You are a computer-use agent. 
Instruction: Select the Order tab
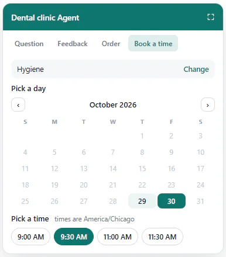point(111,43)
